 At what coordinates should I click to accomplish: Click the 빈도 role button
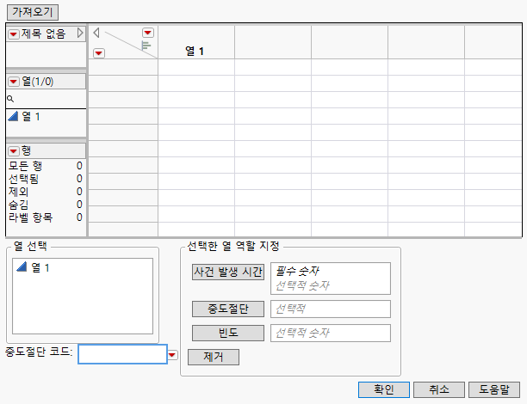pyautogui.click(x=228, y=333)
